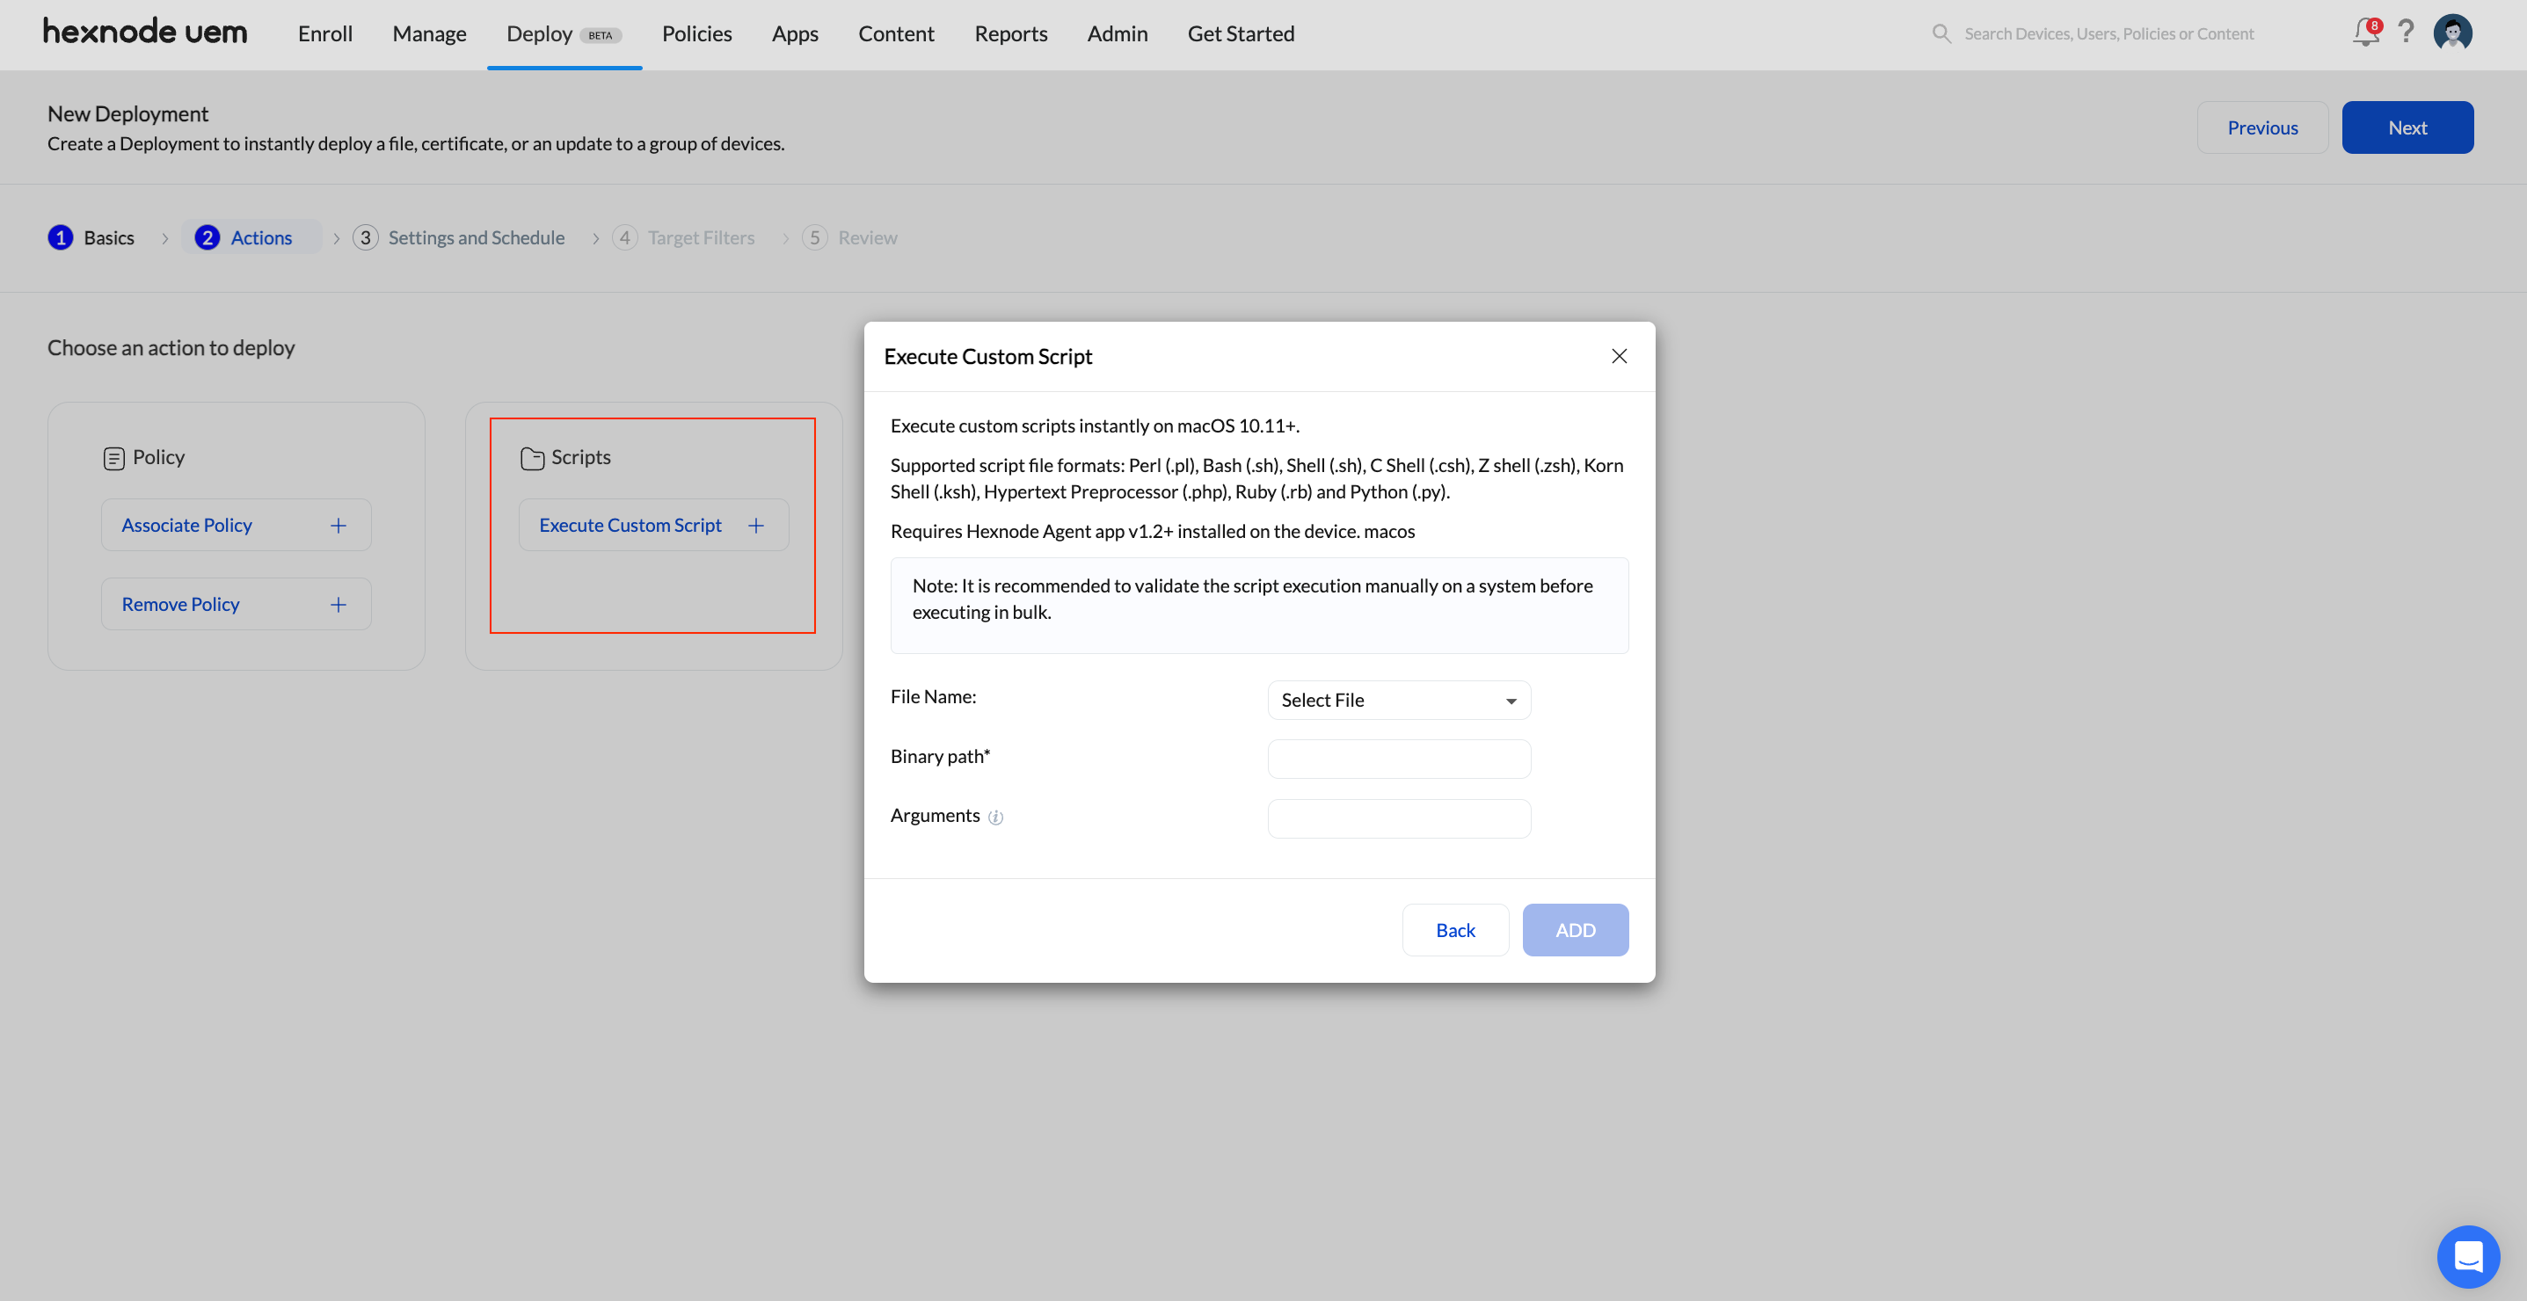Close the Execute Custom Script dialog
This screenshot has height=1301, width=2527.
[1620, 356]
